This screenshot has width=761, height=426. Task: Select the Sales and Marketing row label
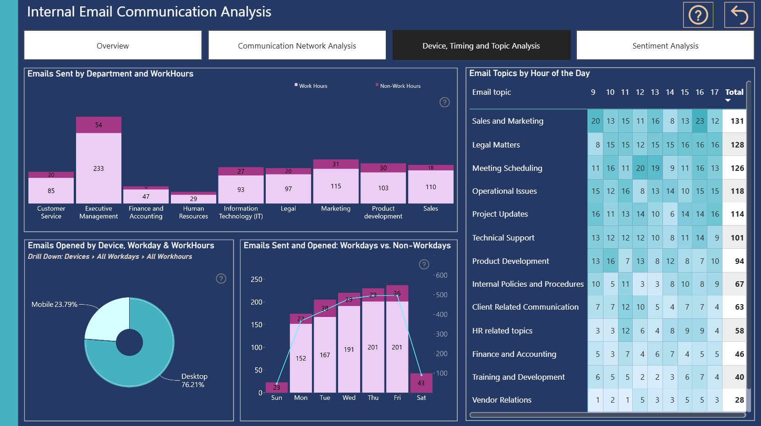coord(508,121)
